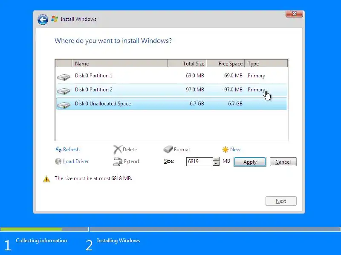Click the Extend partition link
341x255 pixels.
(131, 161)
